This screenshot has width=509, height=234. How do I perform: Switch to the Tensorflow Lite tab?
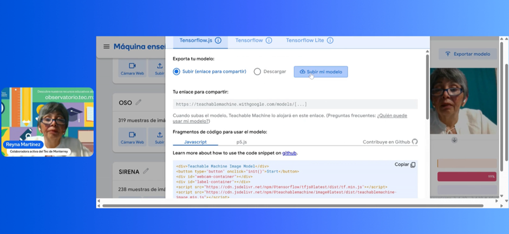tap(305, 41)
